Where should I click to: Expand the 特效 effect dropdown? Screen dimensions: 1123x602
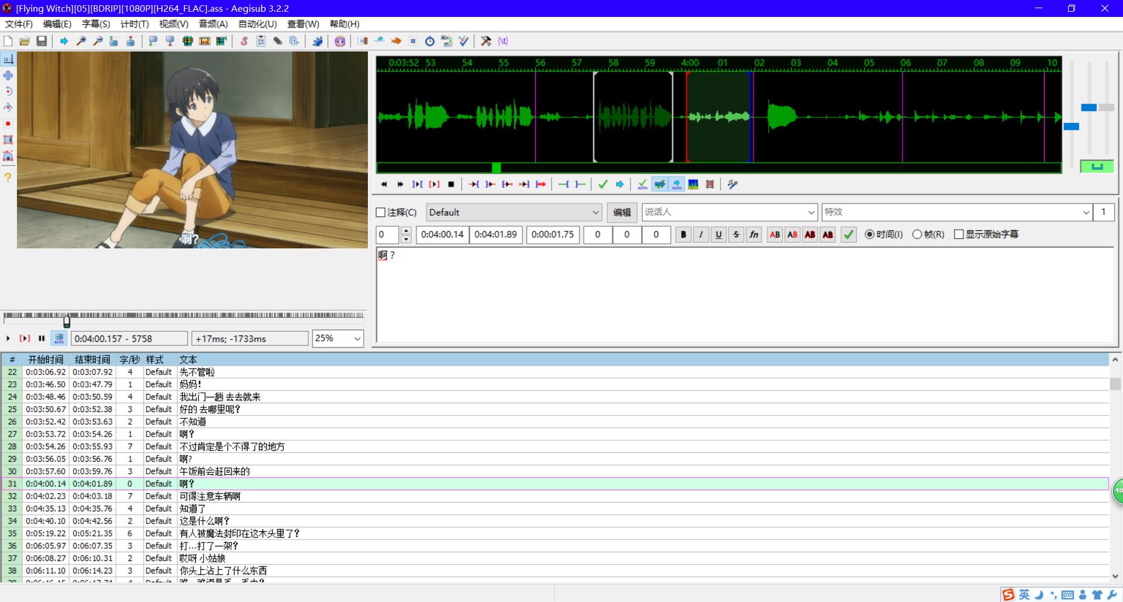(x=1086, y=212)
